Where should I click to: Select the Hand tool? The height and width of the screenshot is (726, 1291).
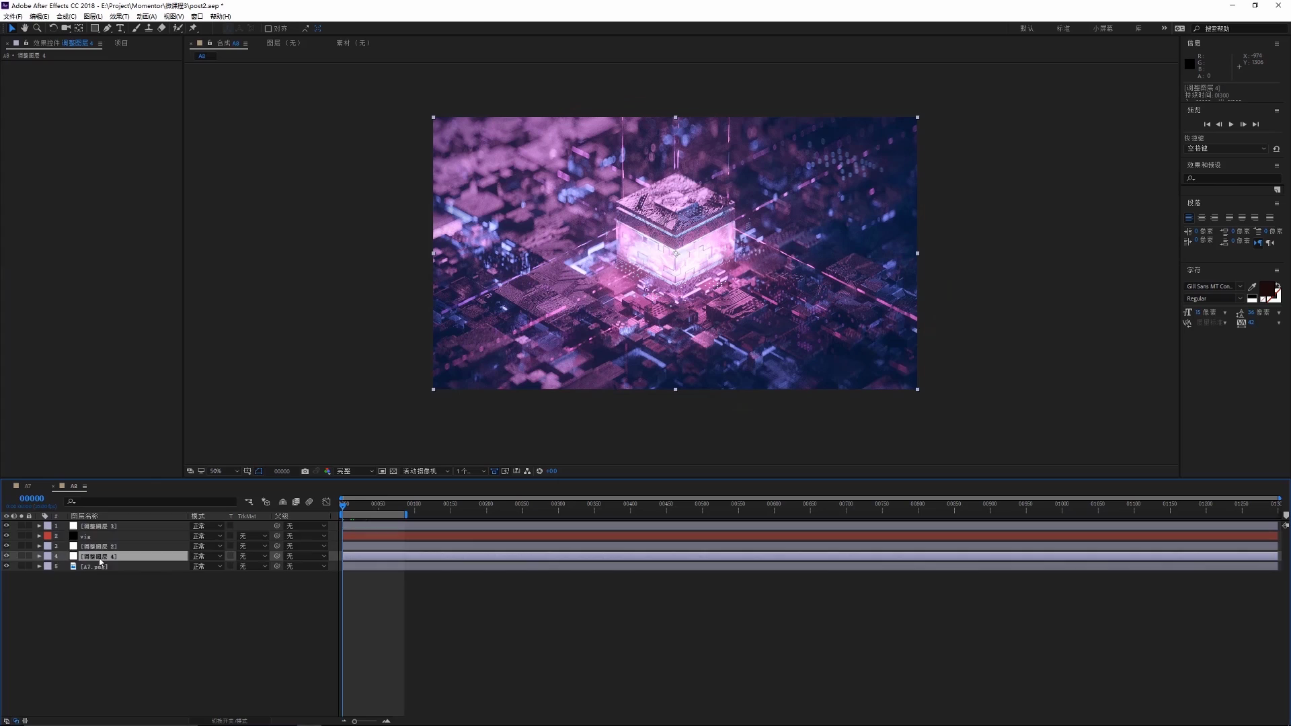(x=24, y=28)
